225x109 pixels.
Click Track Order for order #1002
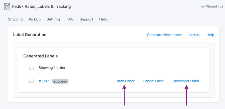coord(125,81)
